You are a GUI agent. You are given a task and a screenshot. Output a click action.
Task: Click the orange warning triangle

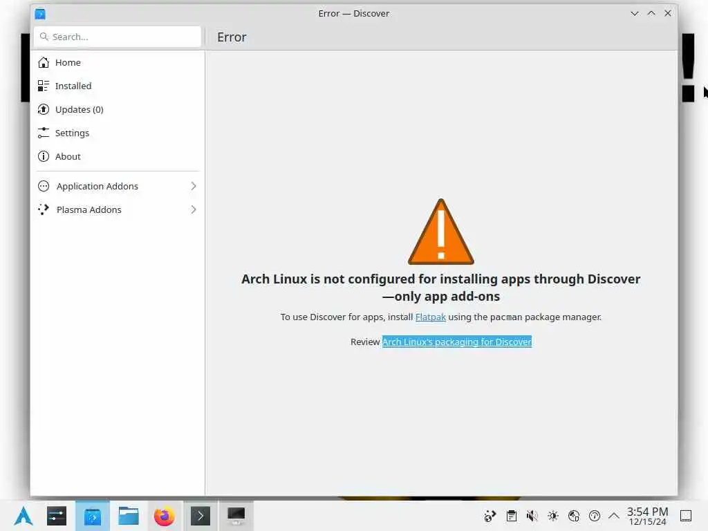pyautogui.click(x=440, y=232)
